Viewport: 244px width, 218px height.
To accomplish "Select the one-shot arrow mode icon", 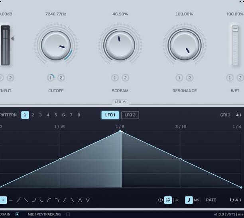I will pos(176,200).
